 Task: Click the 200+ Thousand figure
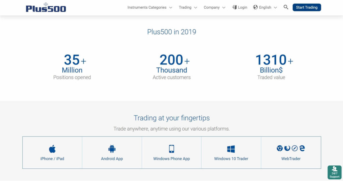pyautogui.click(x=173, y=64)
